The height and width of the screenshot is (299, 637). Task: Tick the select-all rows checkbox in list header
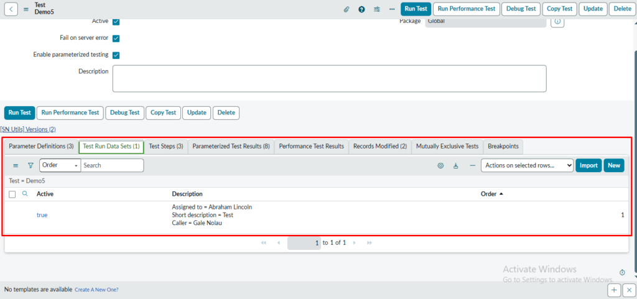[x=12, y=195]
